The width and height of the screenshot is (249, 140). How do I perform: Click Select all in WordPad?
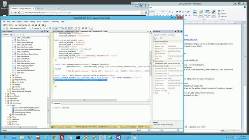coord(222,16)
